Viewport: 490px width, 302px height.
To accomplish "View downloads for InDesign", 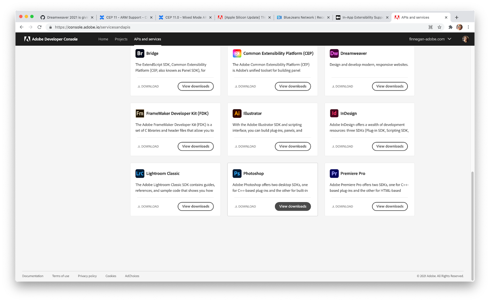I will coord(390,146).
